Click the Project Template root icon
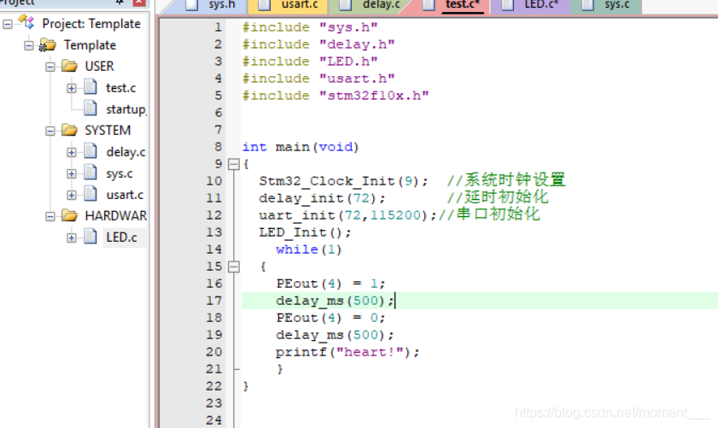718x428 pixels. [x=26, y=22]
